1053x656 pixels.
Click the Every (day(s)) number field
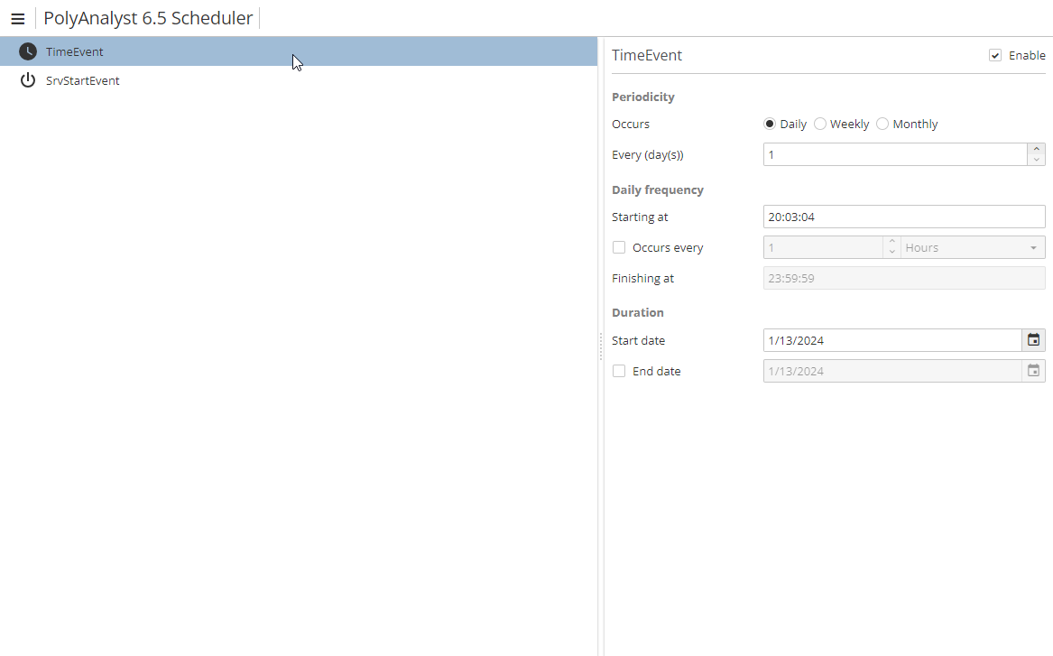[x=894, y=154]
